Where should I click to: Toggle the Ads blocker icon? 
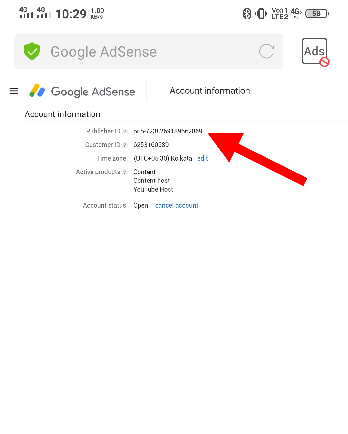315,52
